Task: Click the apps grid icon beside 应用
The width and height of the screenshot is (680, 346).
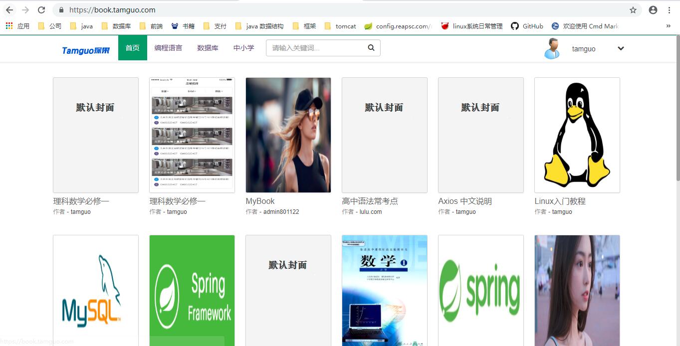Action: tap(9, 25)
